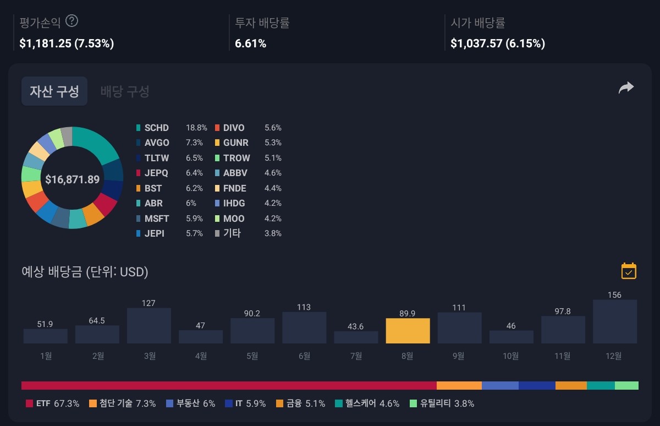The width and height of the screenshot is (660, 426).
Task: Click the 3월 bar showing 127
Action: (x=149, y=326)
